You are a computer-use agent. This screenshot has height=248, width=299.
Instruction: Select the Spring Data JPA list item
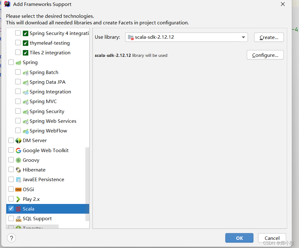48,82
